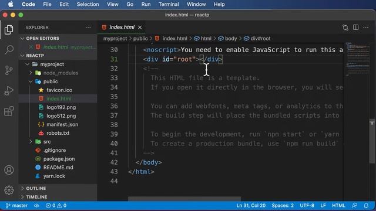Select the index.html editor tab
Viewport: 376px width, 211px height.
tap(122, 28)
